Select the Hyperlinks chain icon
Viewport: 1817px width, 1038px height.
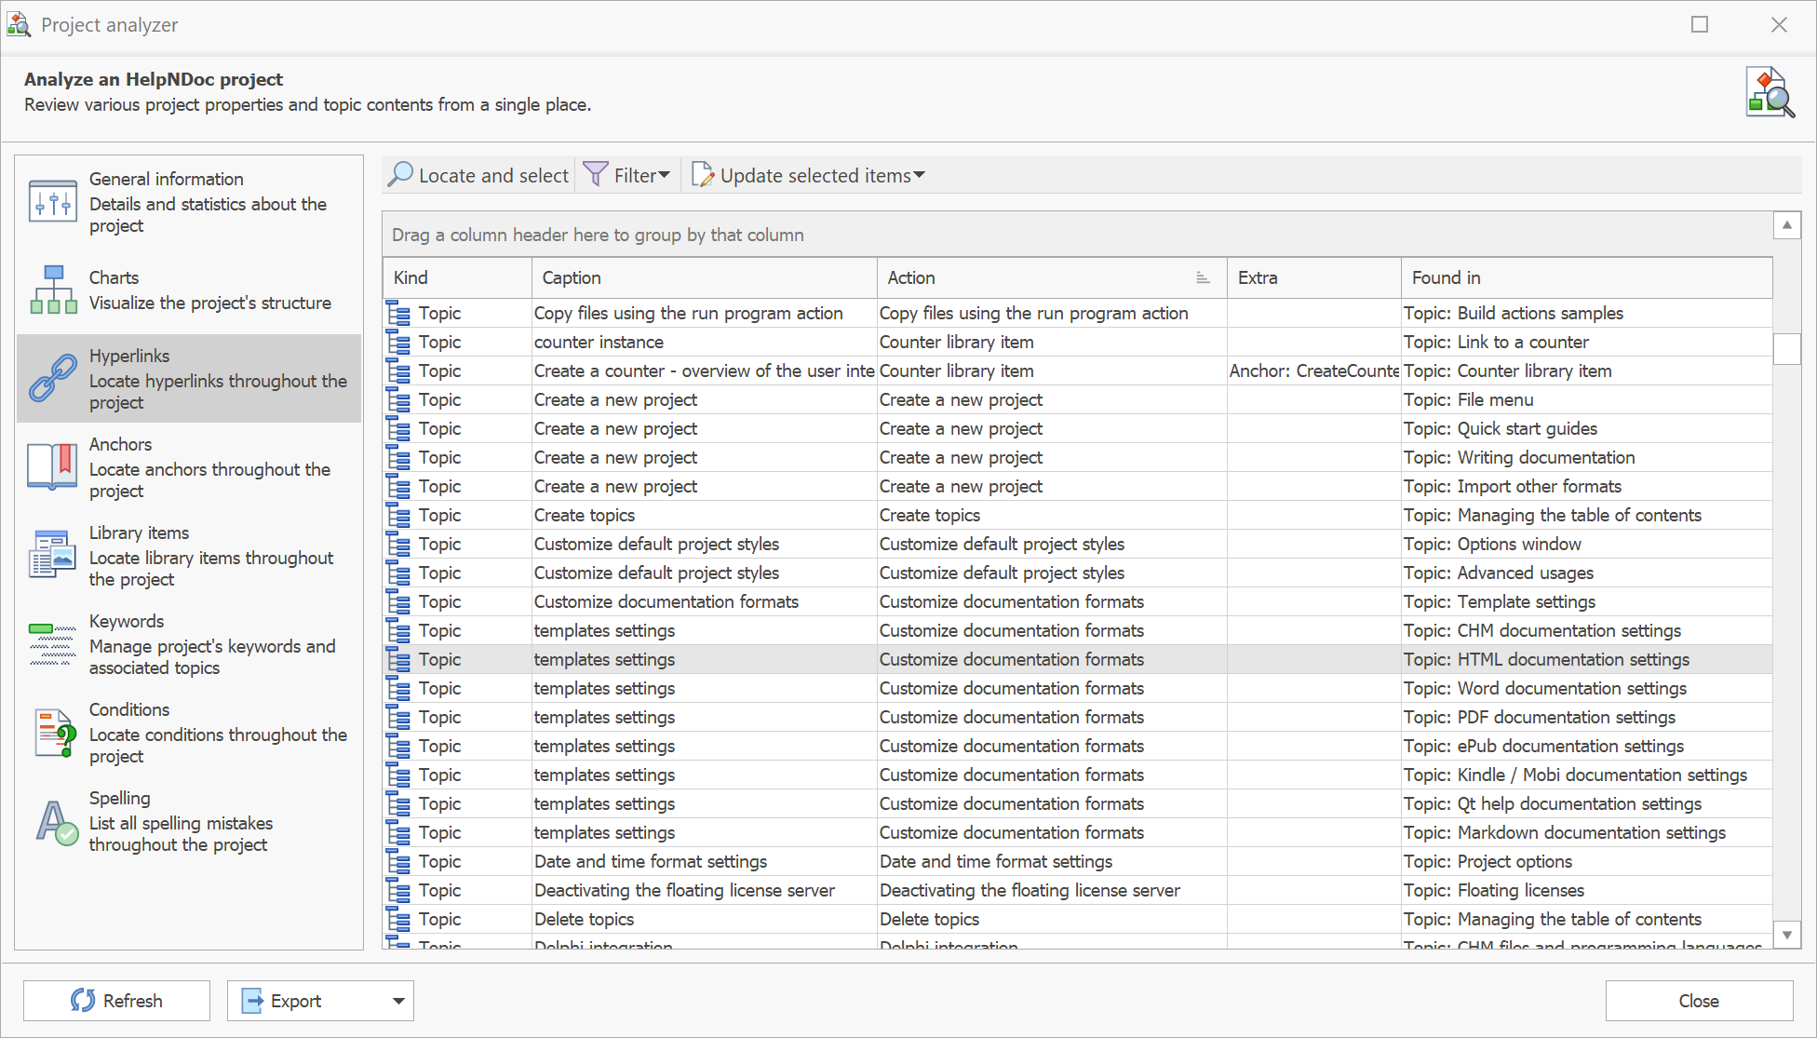[x=53, y=378]
